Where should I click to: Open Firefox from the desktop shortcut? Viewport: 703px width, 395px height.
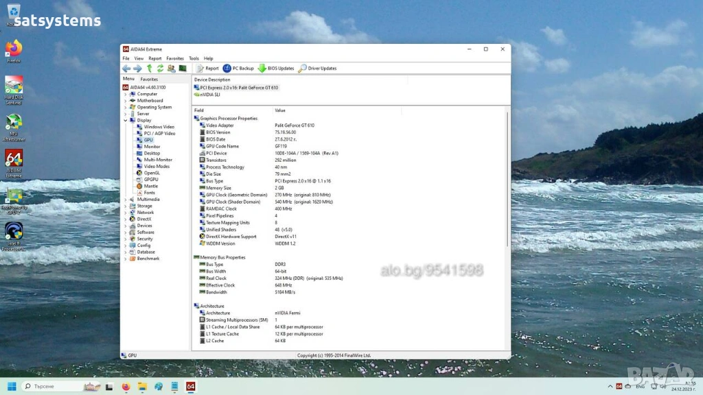click(14, 49)
